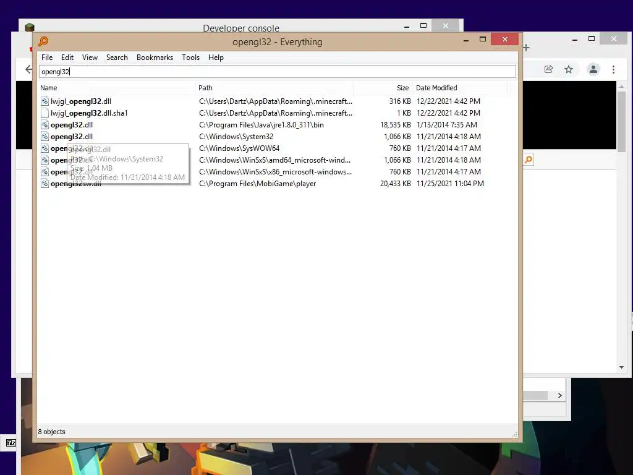Maximize the Developer console window
The height and width of the screenshot is (475, 633).
point(423,25)
